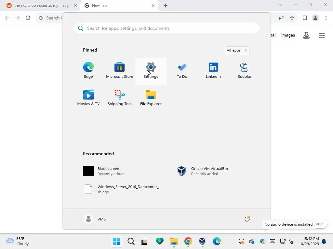Reload the Chrome page
Viewport: 333px width, 249px height.
(28, 18)
